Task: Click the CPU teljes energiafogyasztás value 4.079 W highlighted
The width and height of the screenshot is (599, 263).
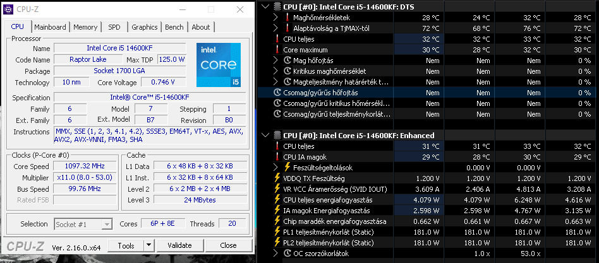Action: [418, 200]
